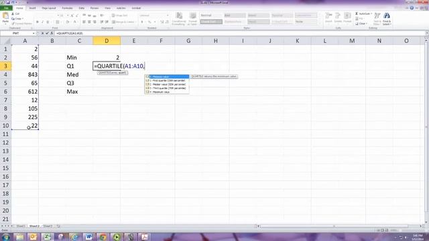Align text left in cell

pos(84,22)
